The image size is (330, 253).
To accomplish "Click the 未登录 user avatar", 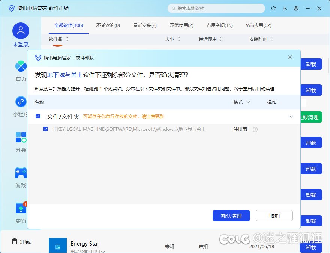I will pyautogui.click(x=21, y=31).
